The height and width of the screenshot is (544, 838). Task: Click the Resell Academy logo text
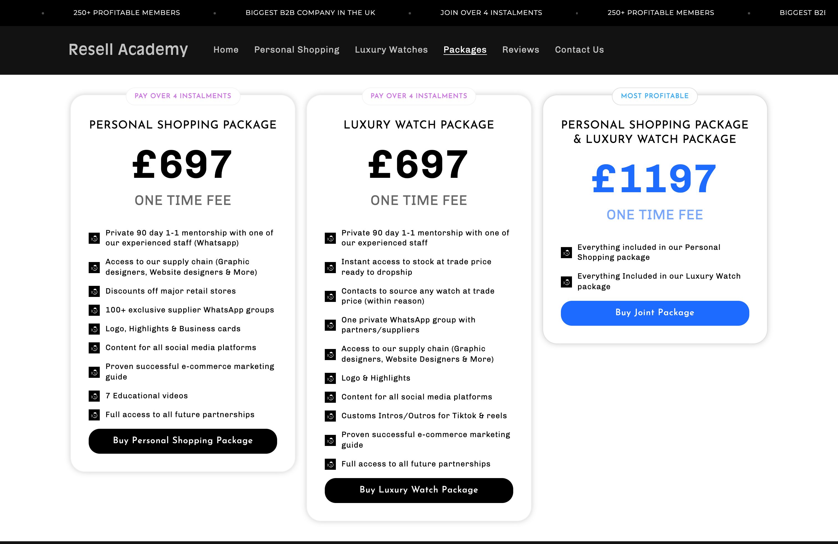128,50
